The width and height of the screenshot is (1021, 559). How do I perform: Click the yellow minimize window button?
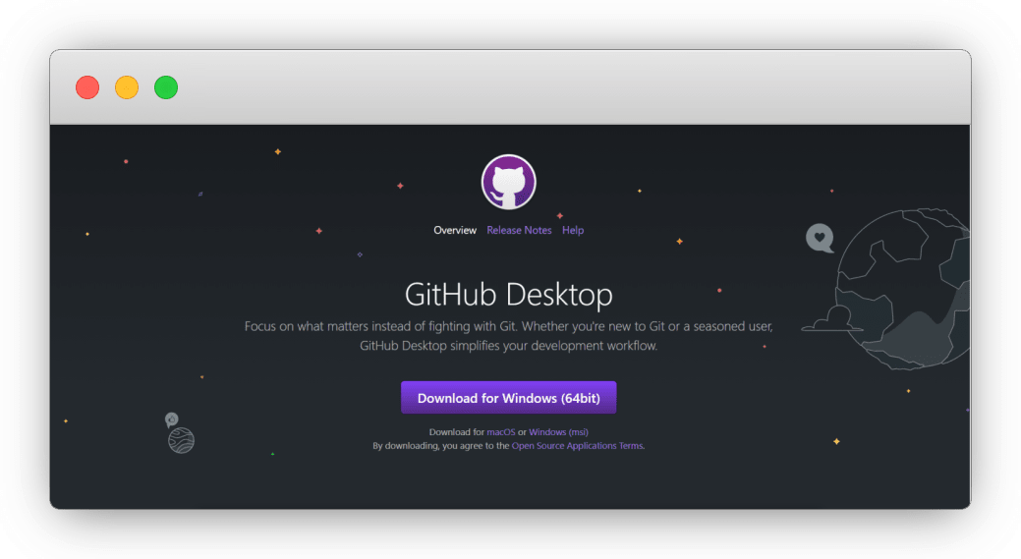[127, 87]
